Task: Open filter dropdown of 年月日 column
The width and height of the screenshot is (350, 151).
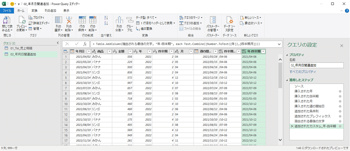Action: [x=88, y=52]
